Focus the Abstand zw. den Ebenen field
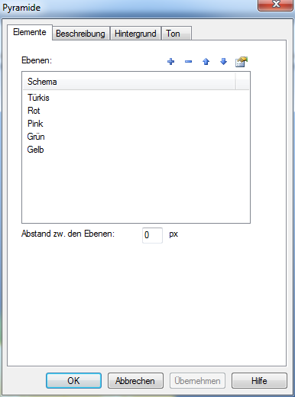 (152, 235)
